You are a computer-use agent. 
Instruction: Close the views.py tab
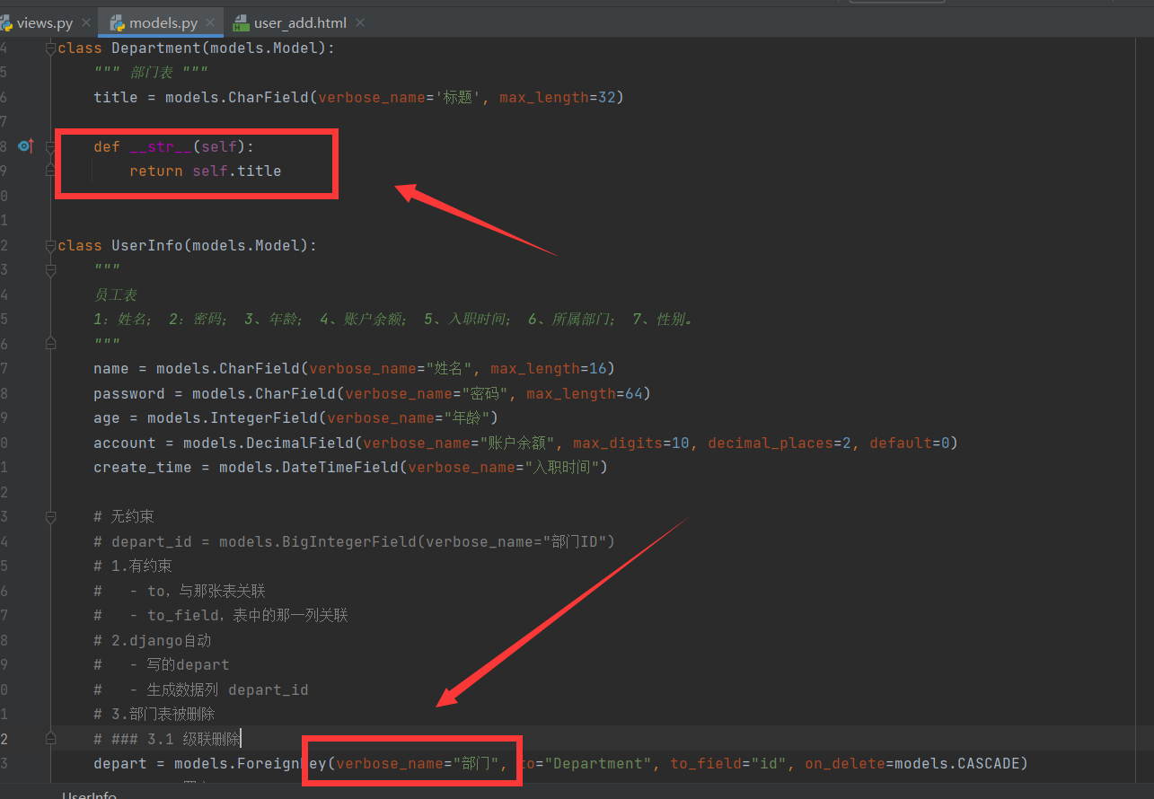[86, 23]
